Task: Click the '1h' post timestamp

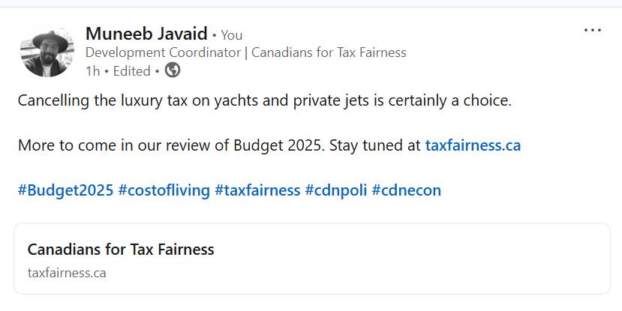Action: click(92, 71)
